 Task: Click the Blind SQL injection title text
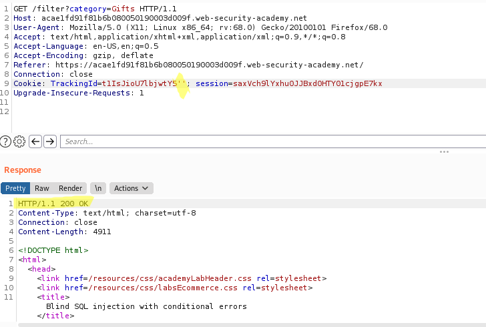pyautogui.click(x=146, y=306)
